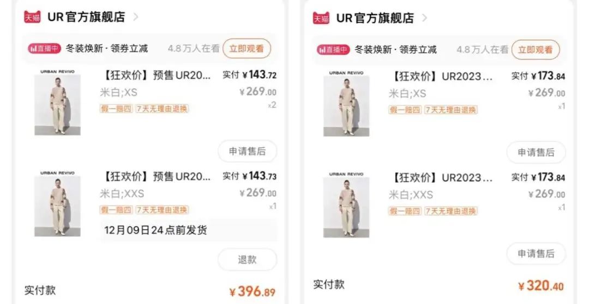Tap 假一赔四 tag on left XS item
The width and height of the screenshot is (589, 304).
click(x=116, y=109)
